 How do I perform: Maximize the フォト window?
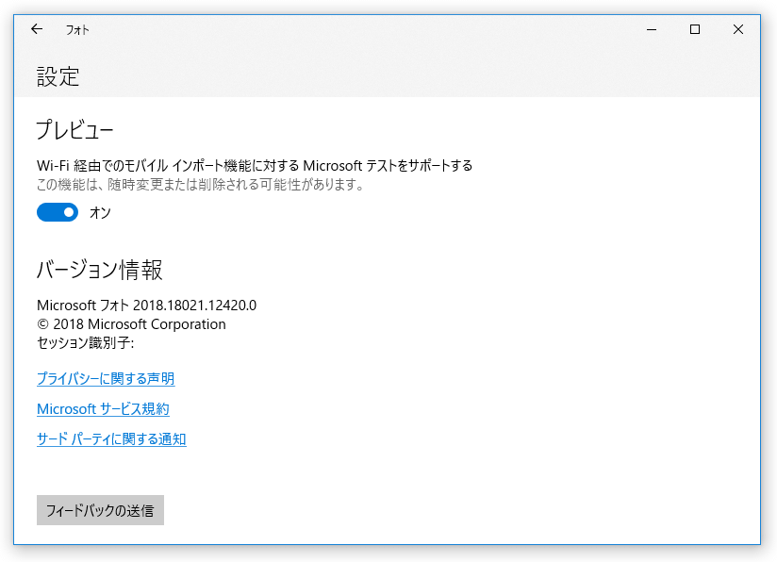coord(695,30)
